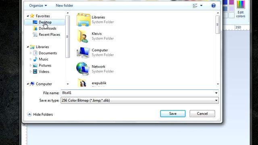Click the Save button
Image resolution: width=258 pixels, height=145 pixels.
pos(173,114)
